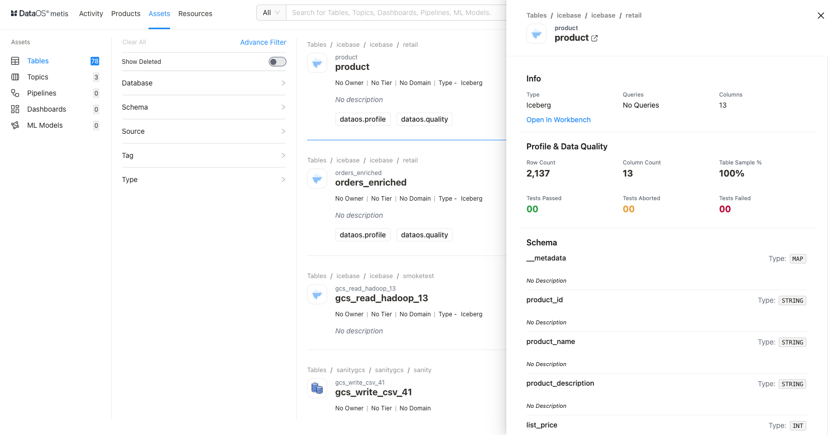Viewport: 828px width, 435px height.
Task: Click the Tests Aborted 00 value
Action: [629, 209]
